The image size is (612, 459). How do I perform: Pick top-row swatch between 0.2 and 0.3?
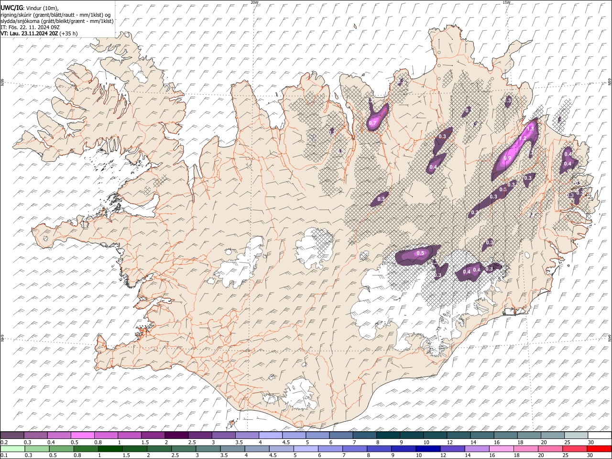[12, 436]
